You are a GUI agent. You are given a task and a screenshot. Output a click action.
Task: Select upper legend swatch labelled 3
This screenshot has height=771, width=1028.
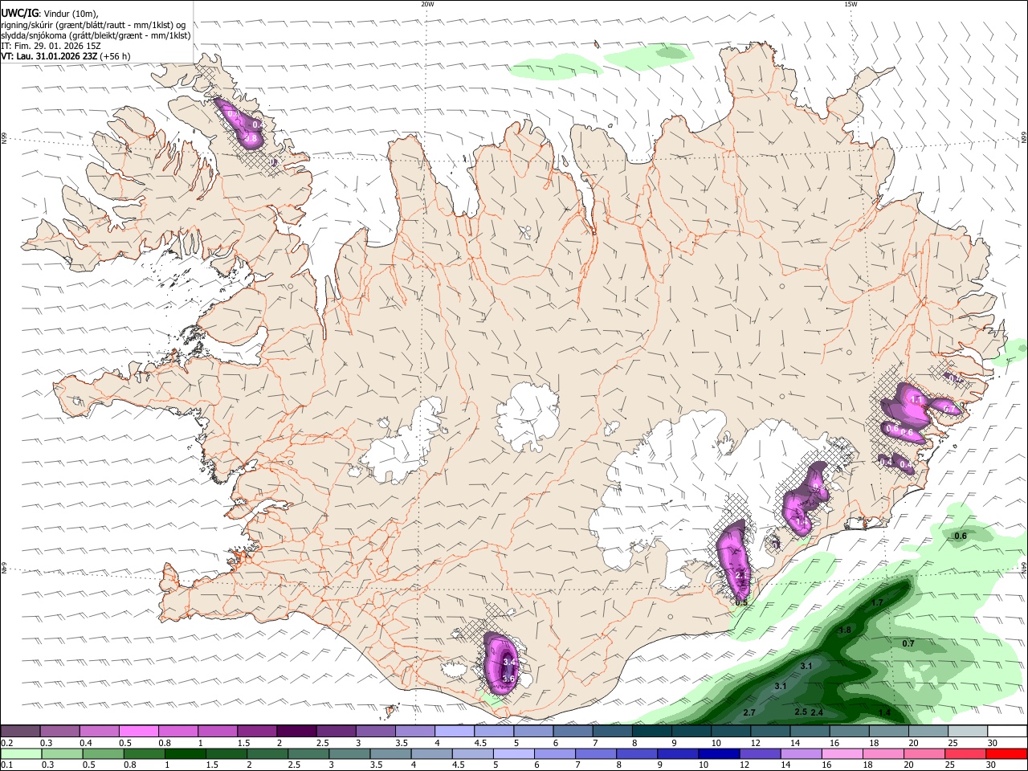pyautogui.click(x=375, y=732)
